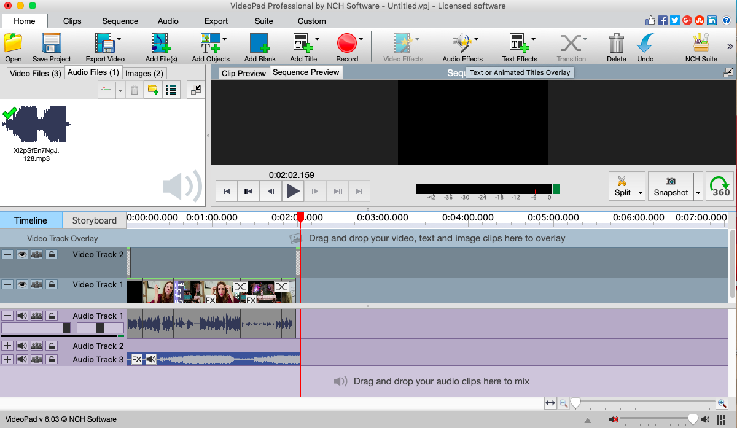The height and width of the screenshot is (428, 737).
Task: Click the Add Title icon
Action: tap(303, 44)
